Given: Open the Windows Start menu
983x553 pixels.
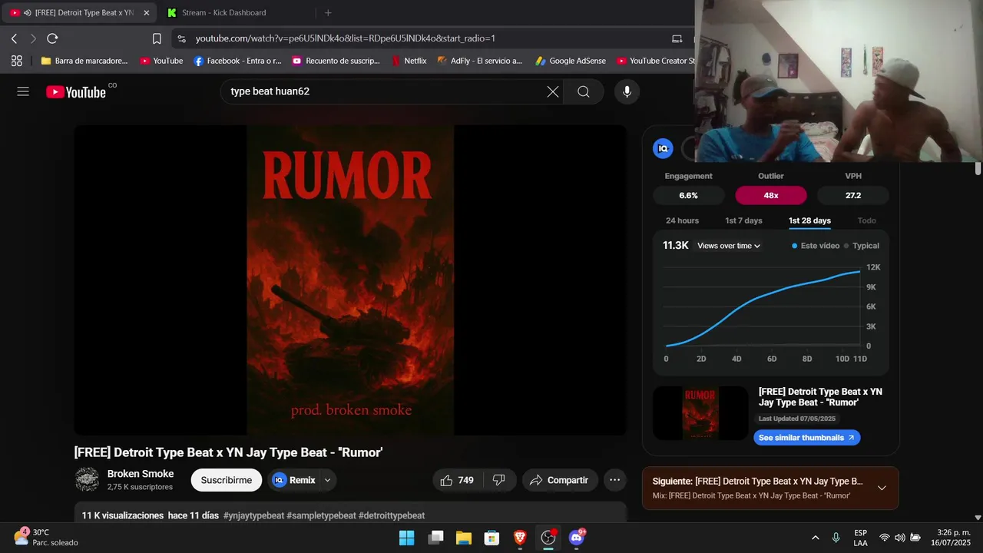Looking at the screenshot, I should point(406,538).
